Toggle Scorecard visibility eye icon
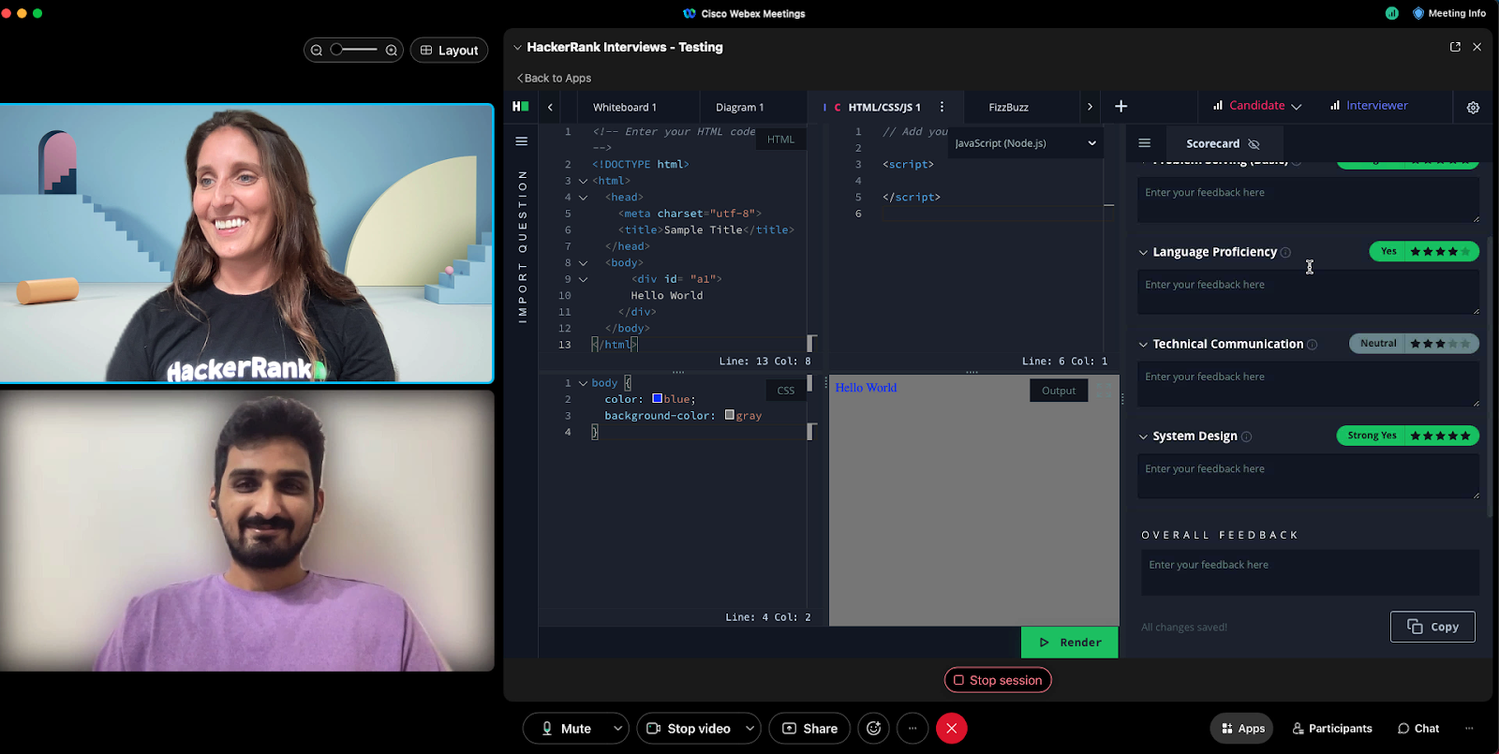 pyautogui.click(x=1254, y=144)
